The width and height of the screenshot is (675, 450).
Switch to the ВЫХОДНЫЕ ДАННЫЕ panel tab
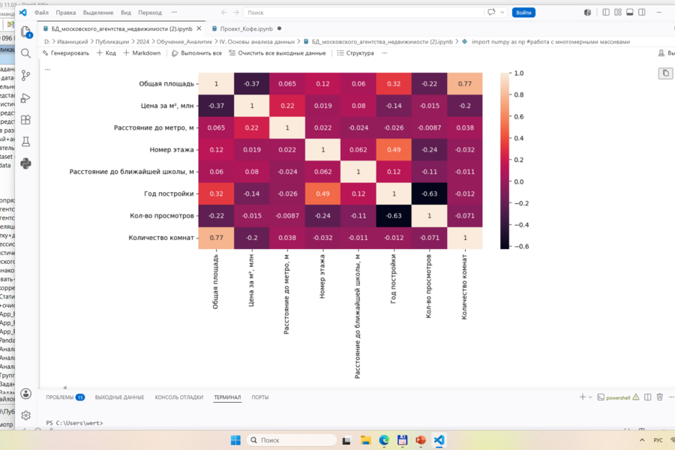point(119,397)
